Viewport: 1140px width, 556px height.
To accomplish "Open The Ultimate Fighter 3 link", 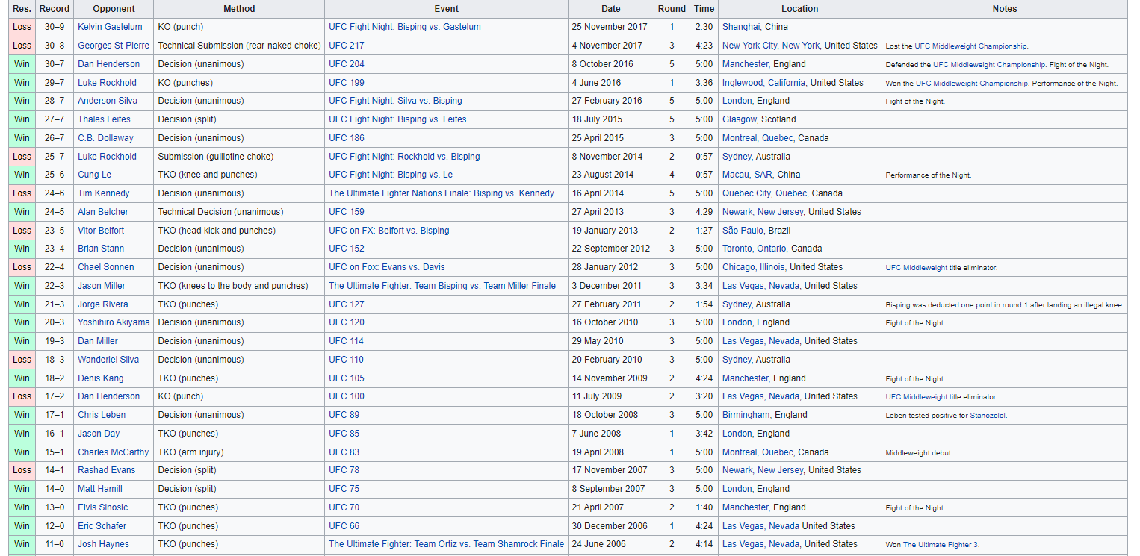I will [941, 545].
